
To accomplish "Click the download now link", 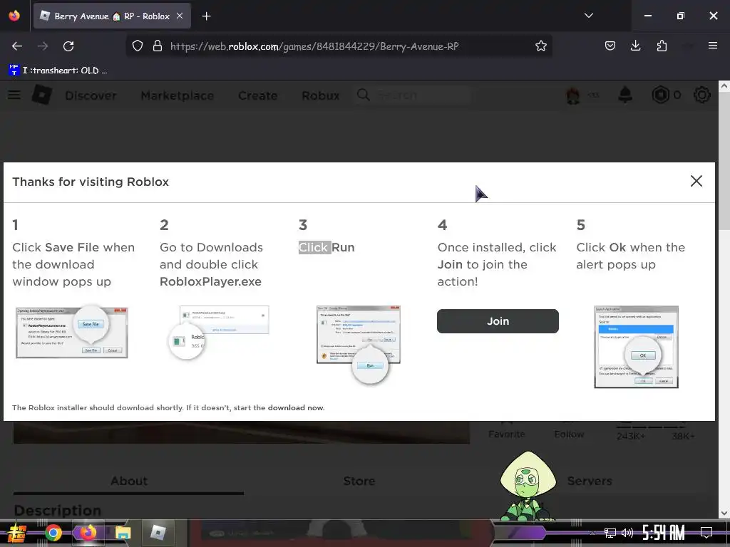I will point(296,407).
